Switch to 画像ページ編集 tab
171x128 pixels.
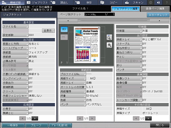tap(155, 9)
